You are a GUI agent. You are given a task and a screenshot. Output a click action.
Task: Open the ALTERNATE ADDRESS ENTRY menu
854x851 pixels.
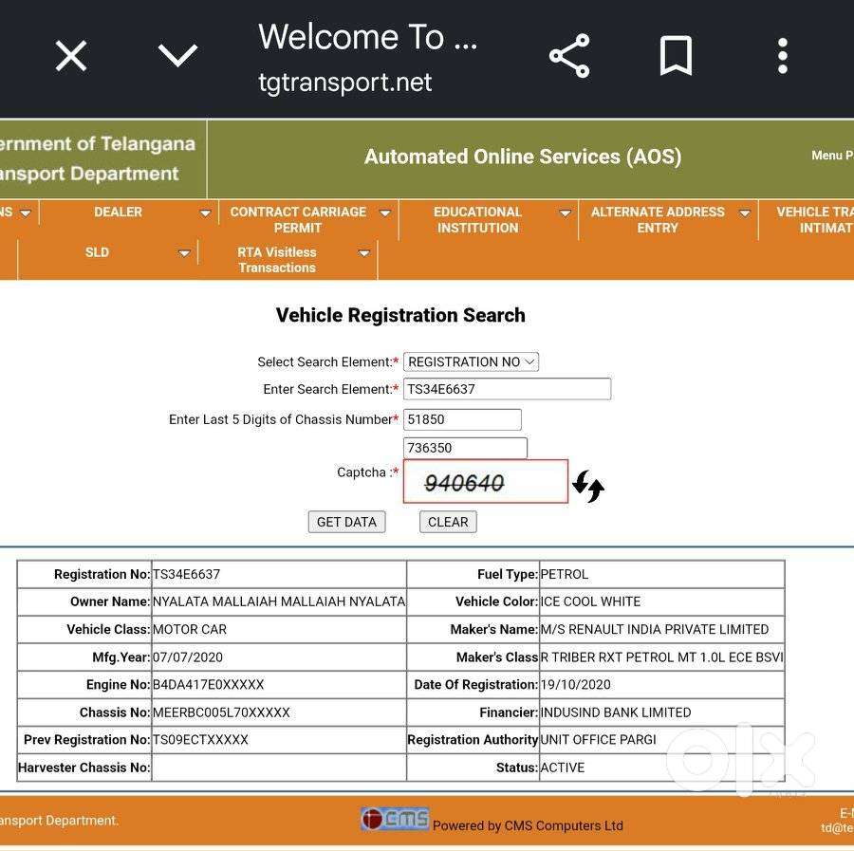point(658,219)
